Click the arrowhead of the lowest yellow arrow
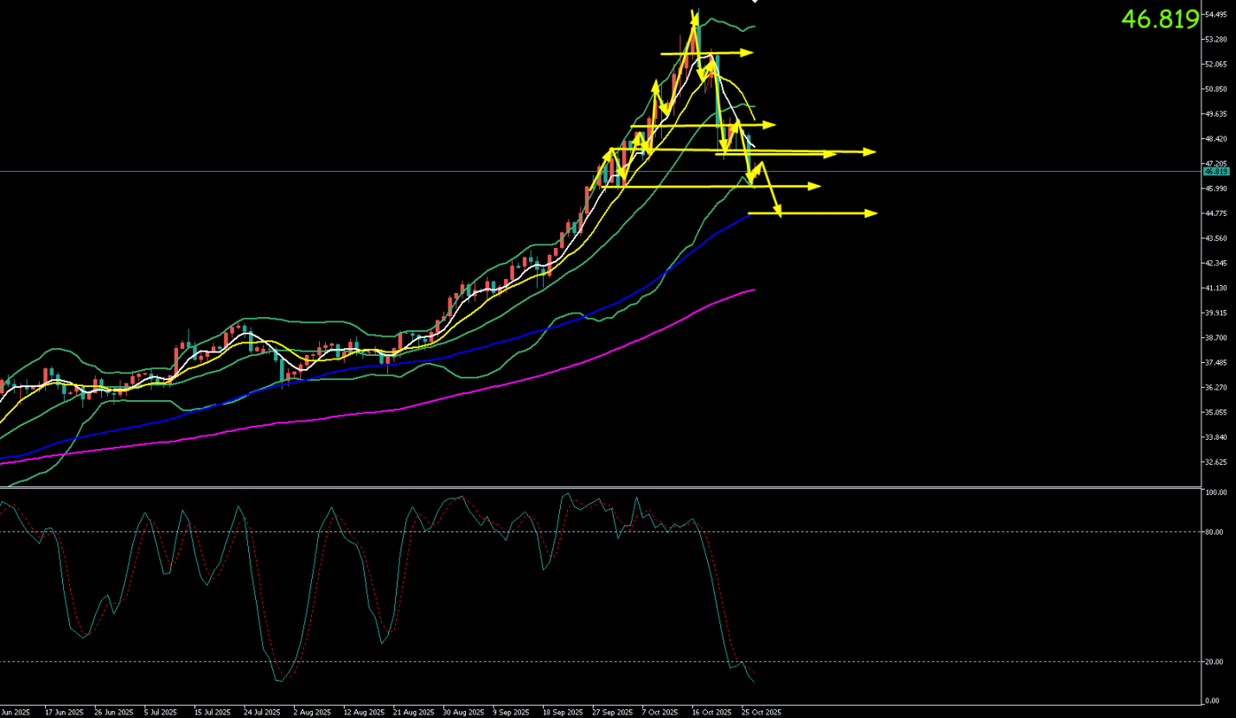Image resolution: width=1236 pixels, height=718 pixels. coord(872,213)
